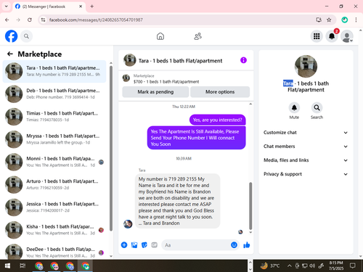Image resolution: width=363 pixels, height=272 pixels.
Task: Open Task View on taskbar
Action: (x=23, y=266)
